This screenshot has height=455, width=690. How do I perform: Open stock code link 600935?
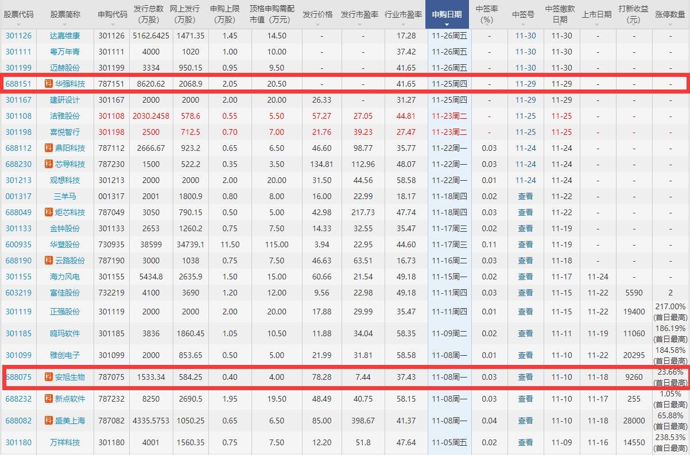click(18, 244)
